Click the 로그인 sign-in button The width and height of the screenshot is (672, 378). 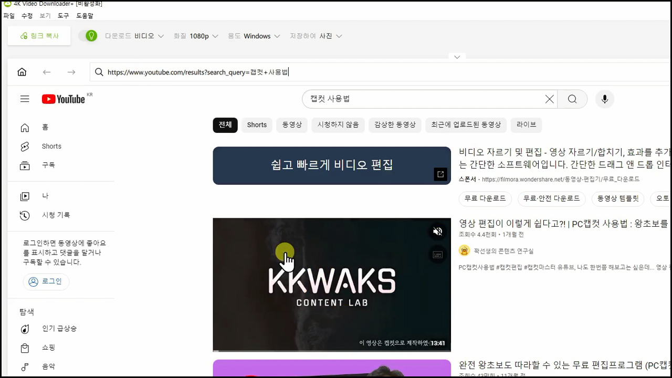click(46, 281)
